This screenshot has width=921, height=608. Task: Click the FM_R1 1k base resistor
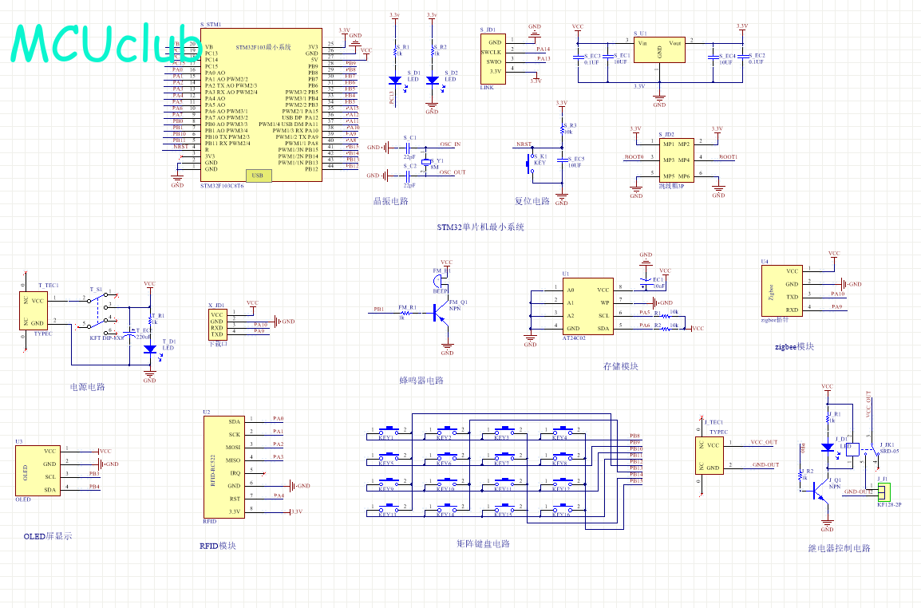(x=406, y=313)
